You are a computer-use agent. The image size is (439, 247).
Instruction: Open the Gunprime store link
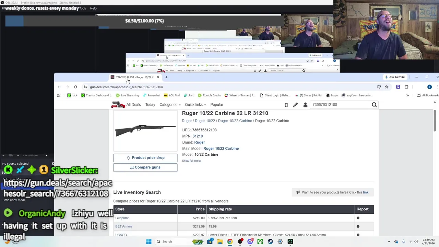[x=122, y=218]
